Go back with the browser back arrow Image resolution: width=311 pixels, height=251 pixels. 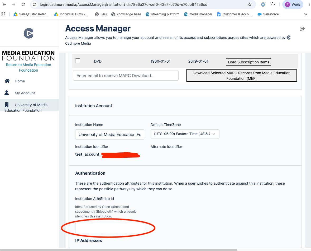point(4,4)
